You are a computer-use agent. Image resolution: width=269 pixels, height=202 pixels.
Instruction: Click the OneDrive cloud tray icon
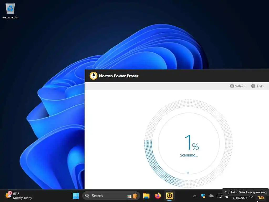pos(211,196)
